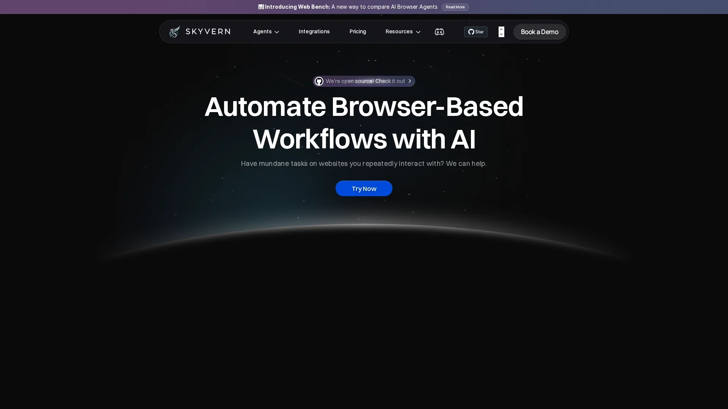Open the Pricing page

pyautogui.click(x=358, y=31)
